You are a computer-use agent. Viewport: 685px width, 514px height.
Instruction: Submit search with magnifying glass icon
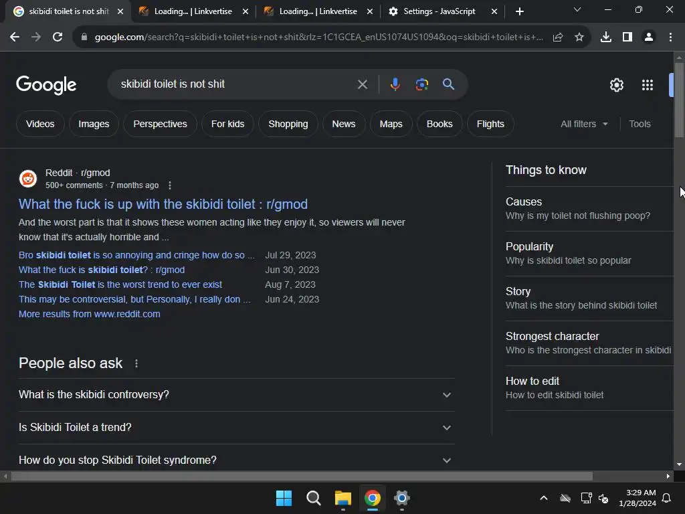click(449, 84)
